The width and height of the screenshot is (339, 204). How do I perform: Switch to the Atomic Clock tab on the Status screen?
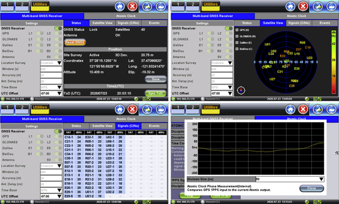126,16
